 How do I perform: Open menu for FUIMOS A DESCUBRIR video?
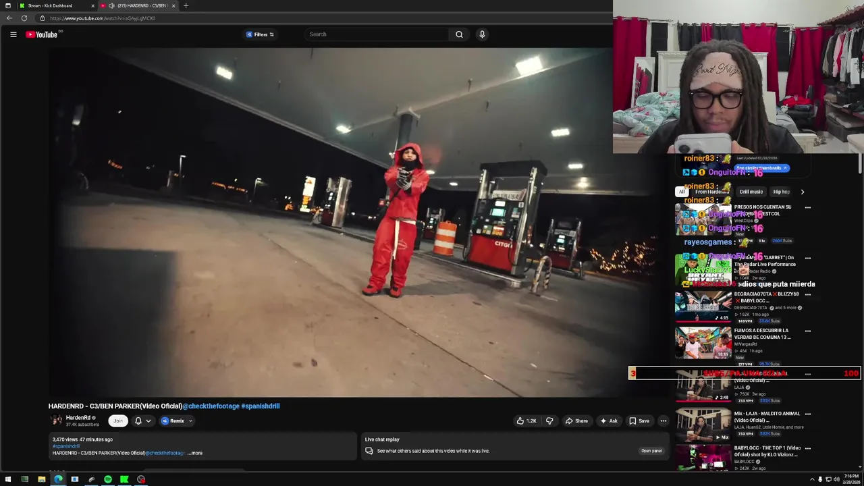(808, 331)
